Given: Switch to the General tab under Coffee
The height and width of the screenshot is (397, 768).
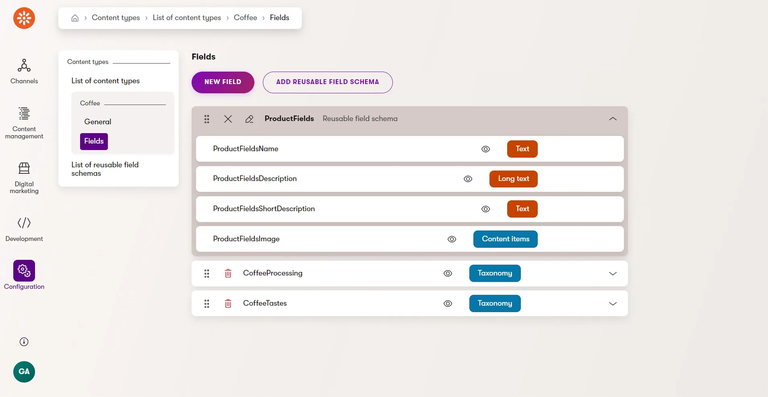Looking at the screenshot, I should tap(98, 122).
